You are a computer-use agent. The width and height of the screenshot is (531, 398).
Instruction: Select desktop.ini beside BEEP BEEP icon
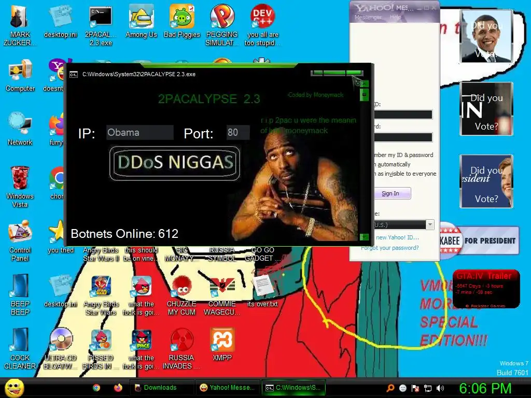61,291
